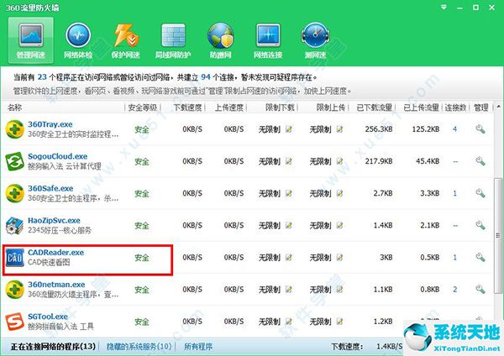Screen dimensions: 504x356
Task: Edit upload limit for 360Safe.exe
Action: pos(339,193)
